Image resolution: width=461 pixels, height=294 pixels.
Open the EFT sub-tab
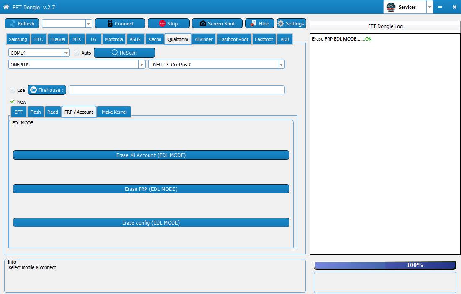pos(18,112)
